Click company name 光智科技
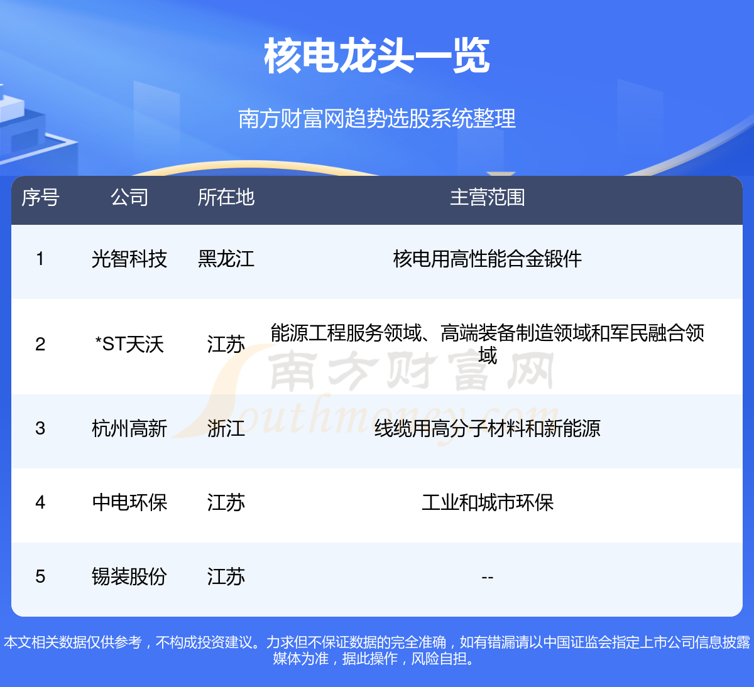This screenshot has height=687, width=754. click(x=129, y=259)
